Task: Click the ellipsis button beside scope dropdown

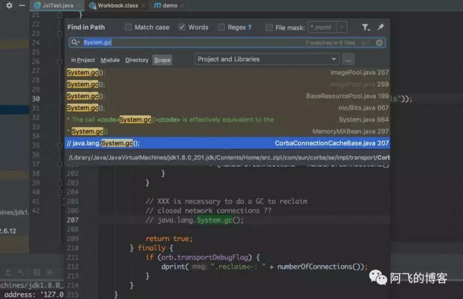Action: tap(348, 59)
